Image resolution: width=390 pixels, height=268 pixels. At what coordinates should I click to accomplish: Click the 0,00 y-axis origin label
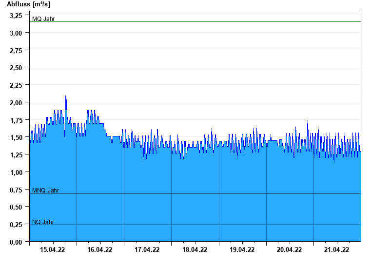point(16,242)
